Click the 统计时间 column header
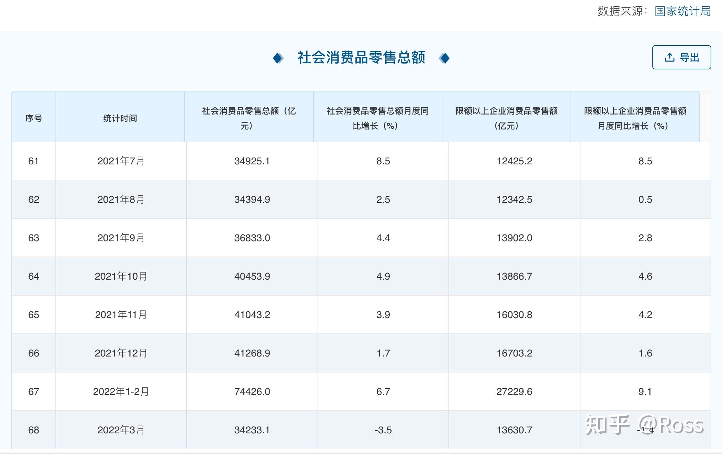 120,118
